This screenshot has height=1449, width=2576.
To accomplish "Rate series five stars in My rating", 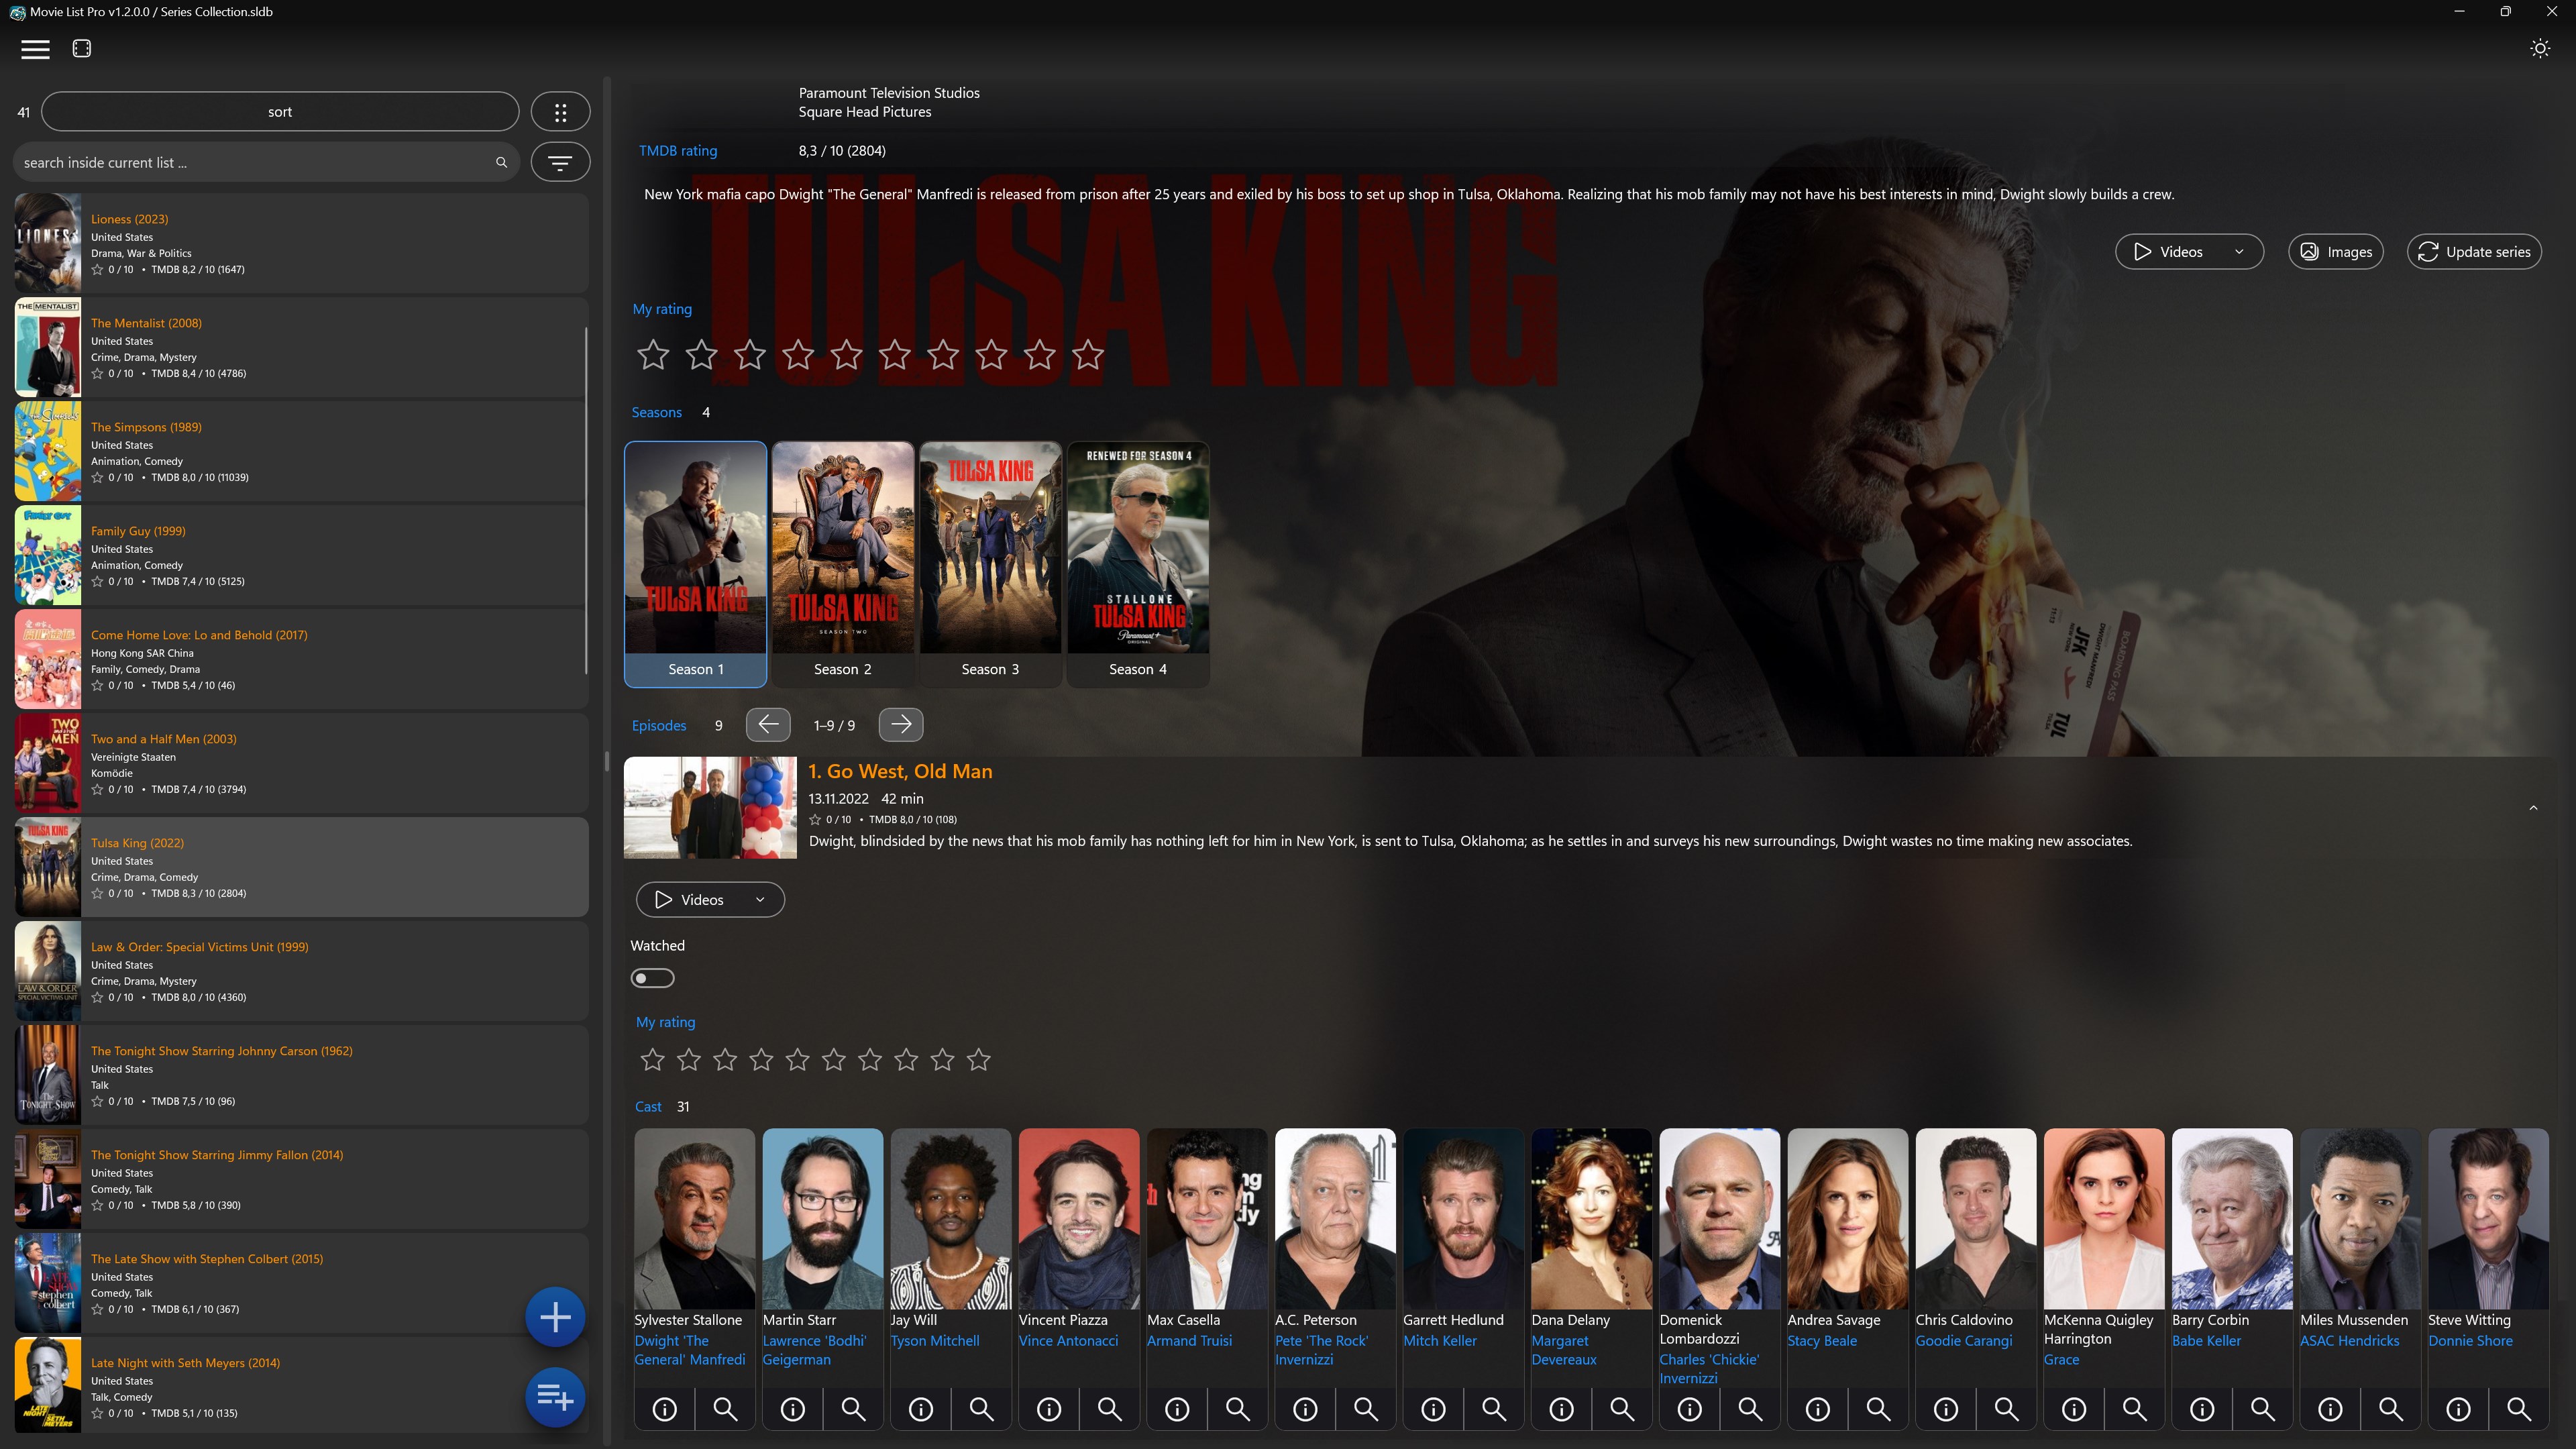I will (x=846, y=354).
